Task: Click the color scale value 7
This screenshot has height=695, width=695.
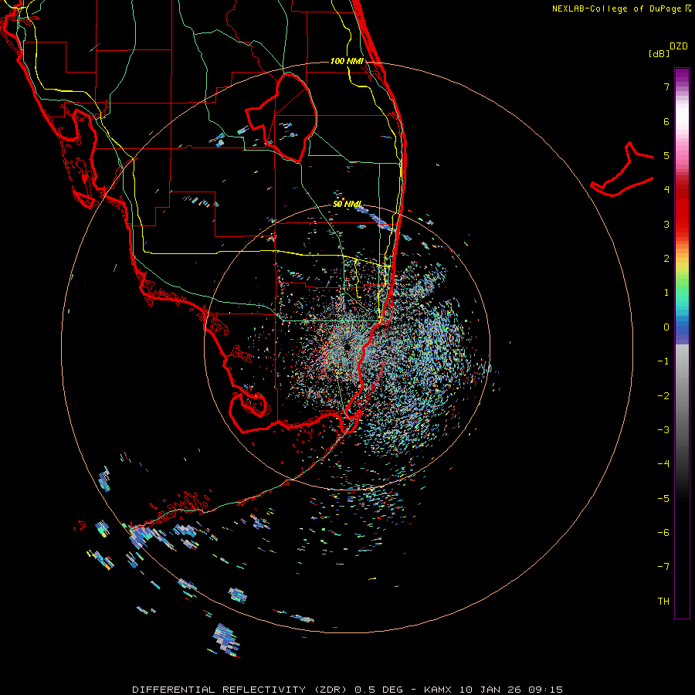Action: pyautogui.click(x=666, y=86)
